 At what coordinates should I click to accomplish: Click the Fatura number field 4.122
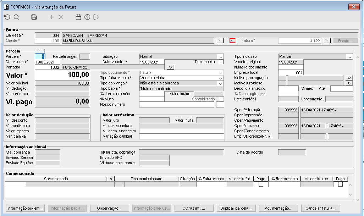pyautogui.click(x=300, y=41)
